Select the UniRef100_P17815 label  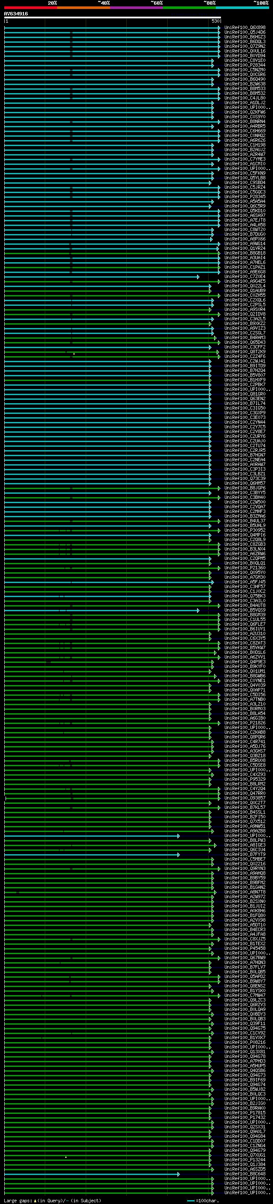click(245, 1113)
